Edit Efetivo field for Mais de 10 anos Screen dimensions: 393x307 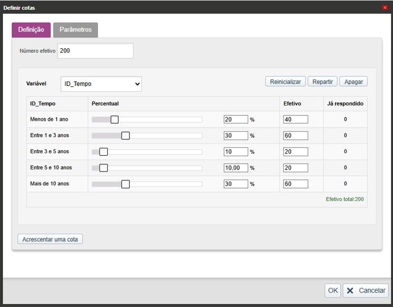(x=295, y=184)
